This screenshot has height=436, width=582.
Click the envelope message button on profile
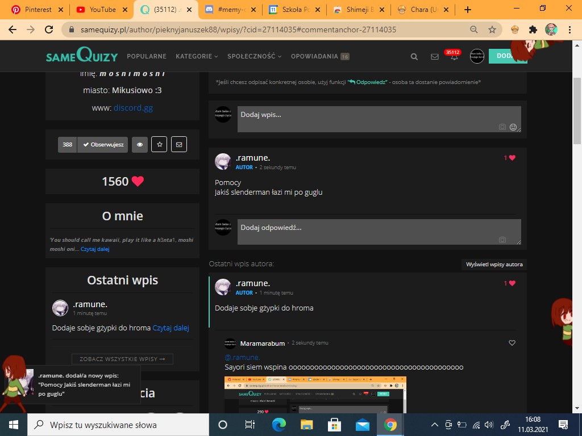click(179, 145)
